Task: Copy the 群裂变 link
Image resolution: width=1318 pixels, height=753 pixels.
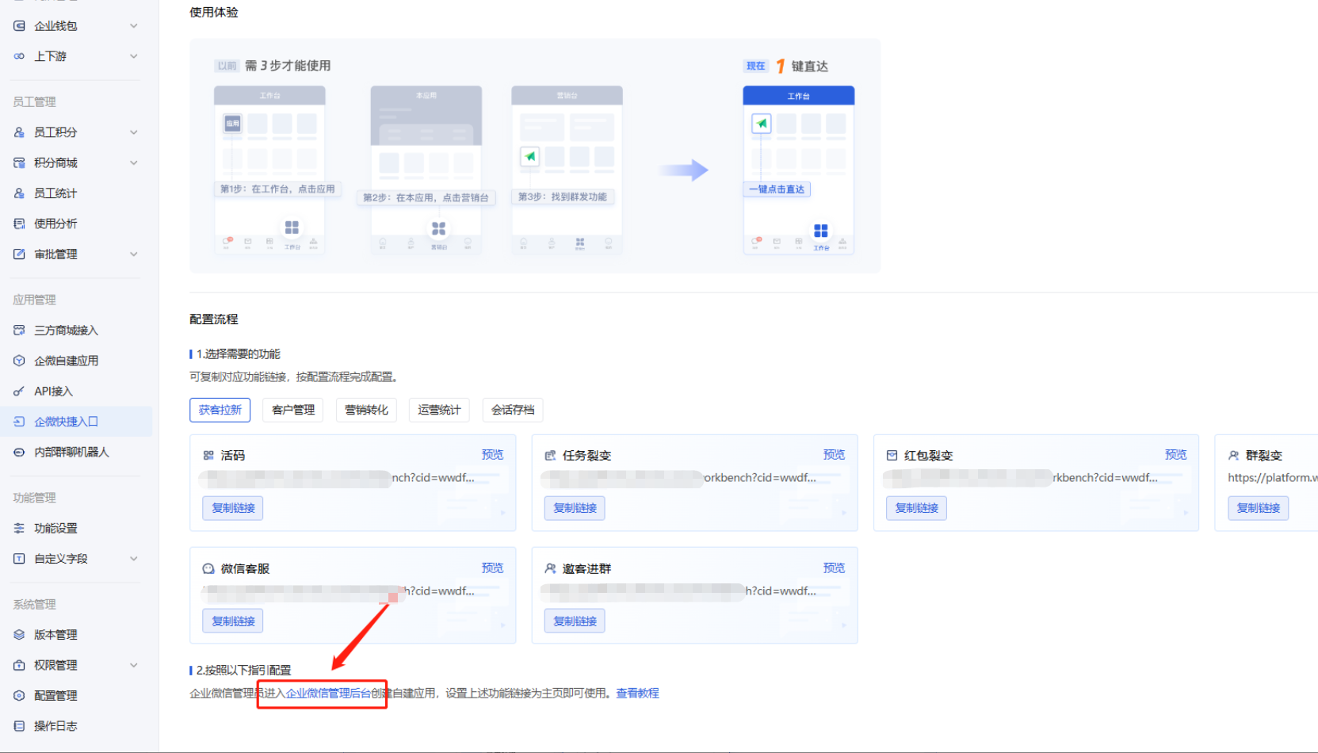Action: (x=1259, y=508)
